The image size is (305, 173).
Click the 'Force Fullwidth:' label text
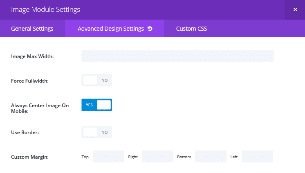tap(30, 81)
